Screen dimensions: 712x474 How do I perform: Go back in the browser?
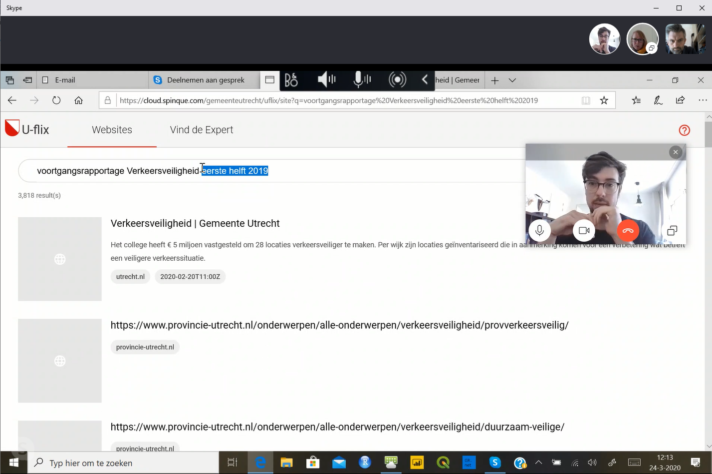(12, 100)
